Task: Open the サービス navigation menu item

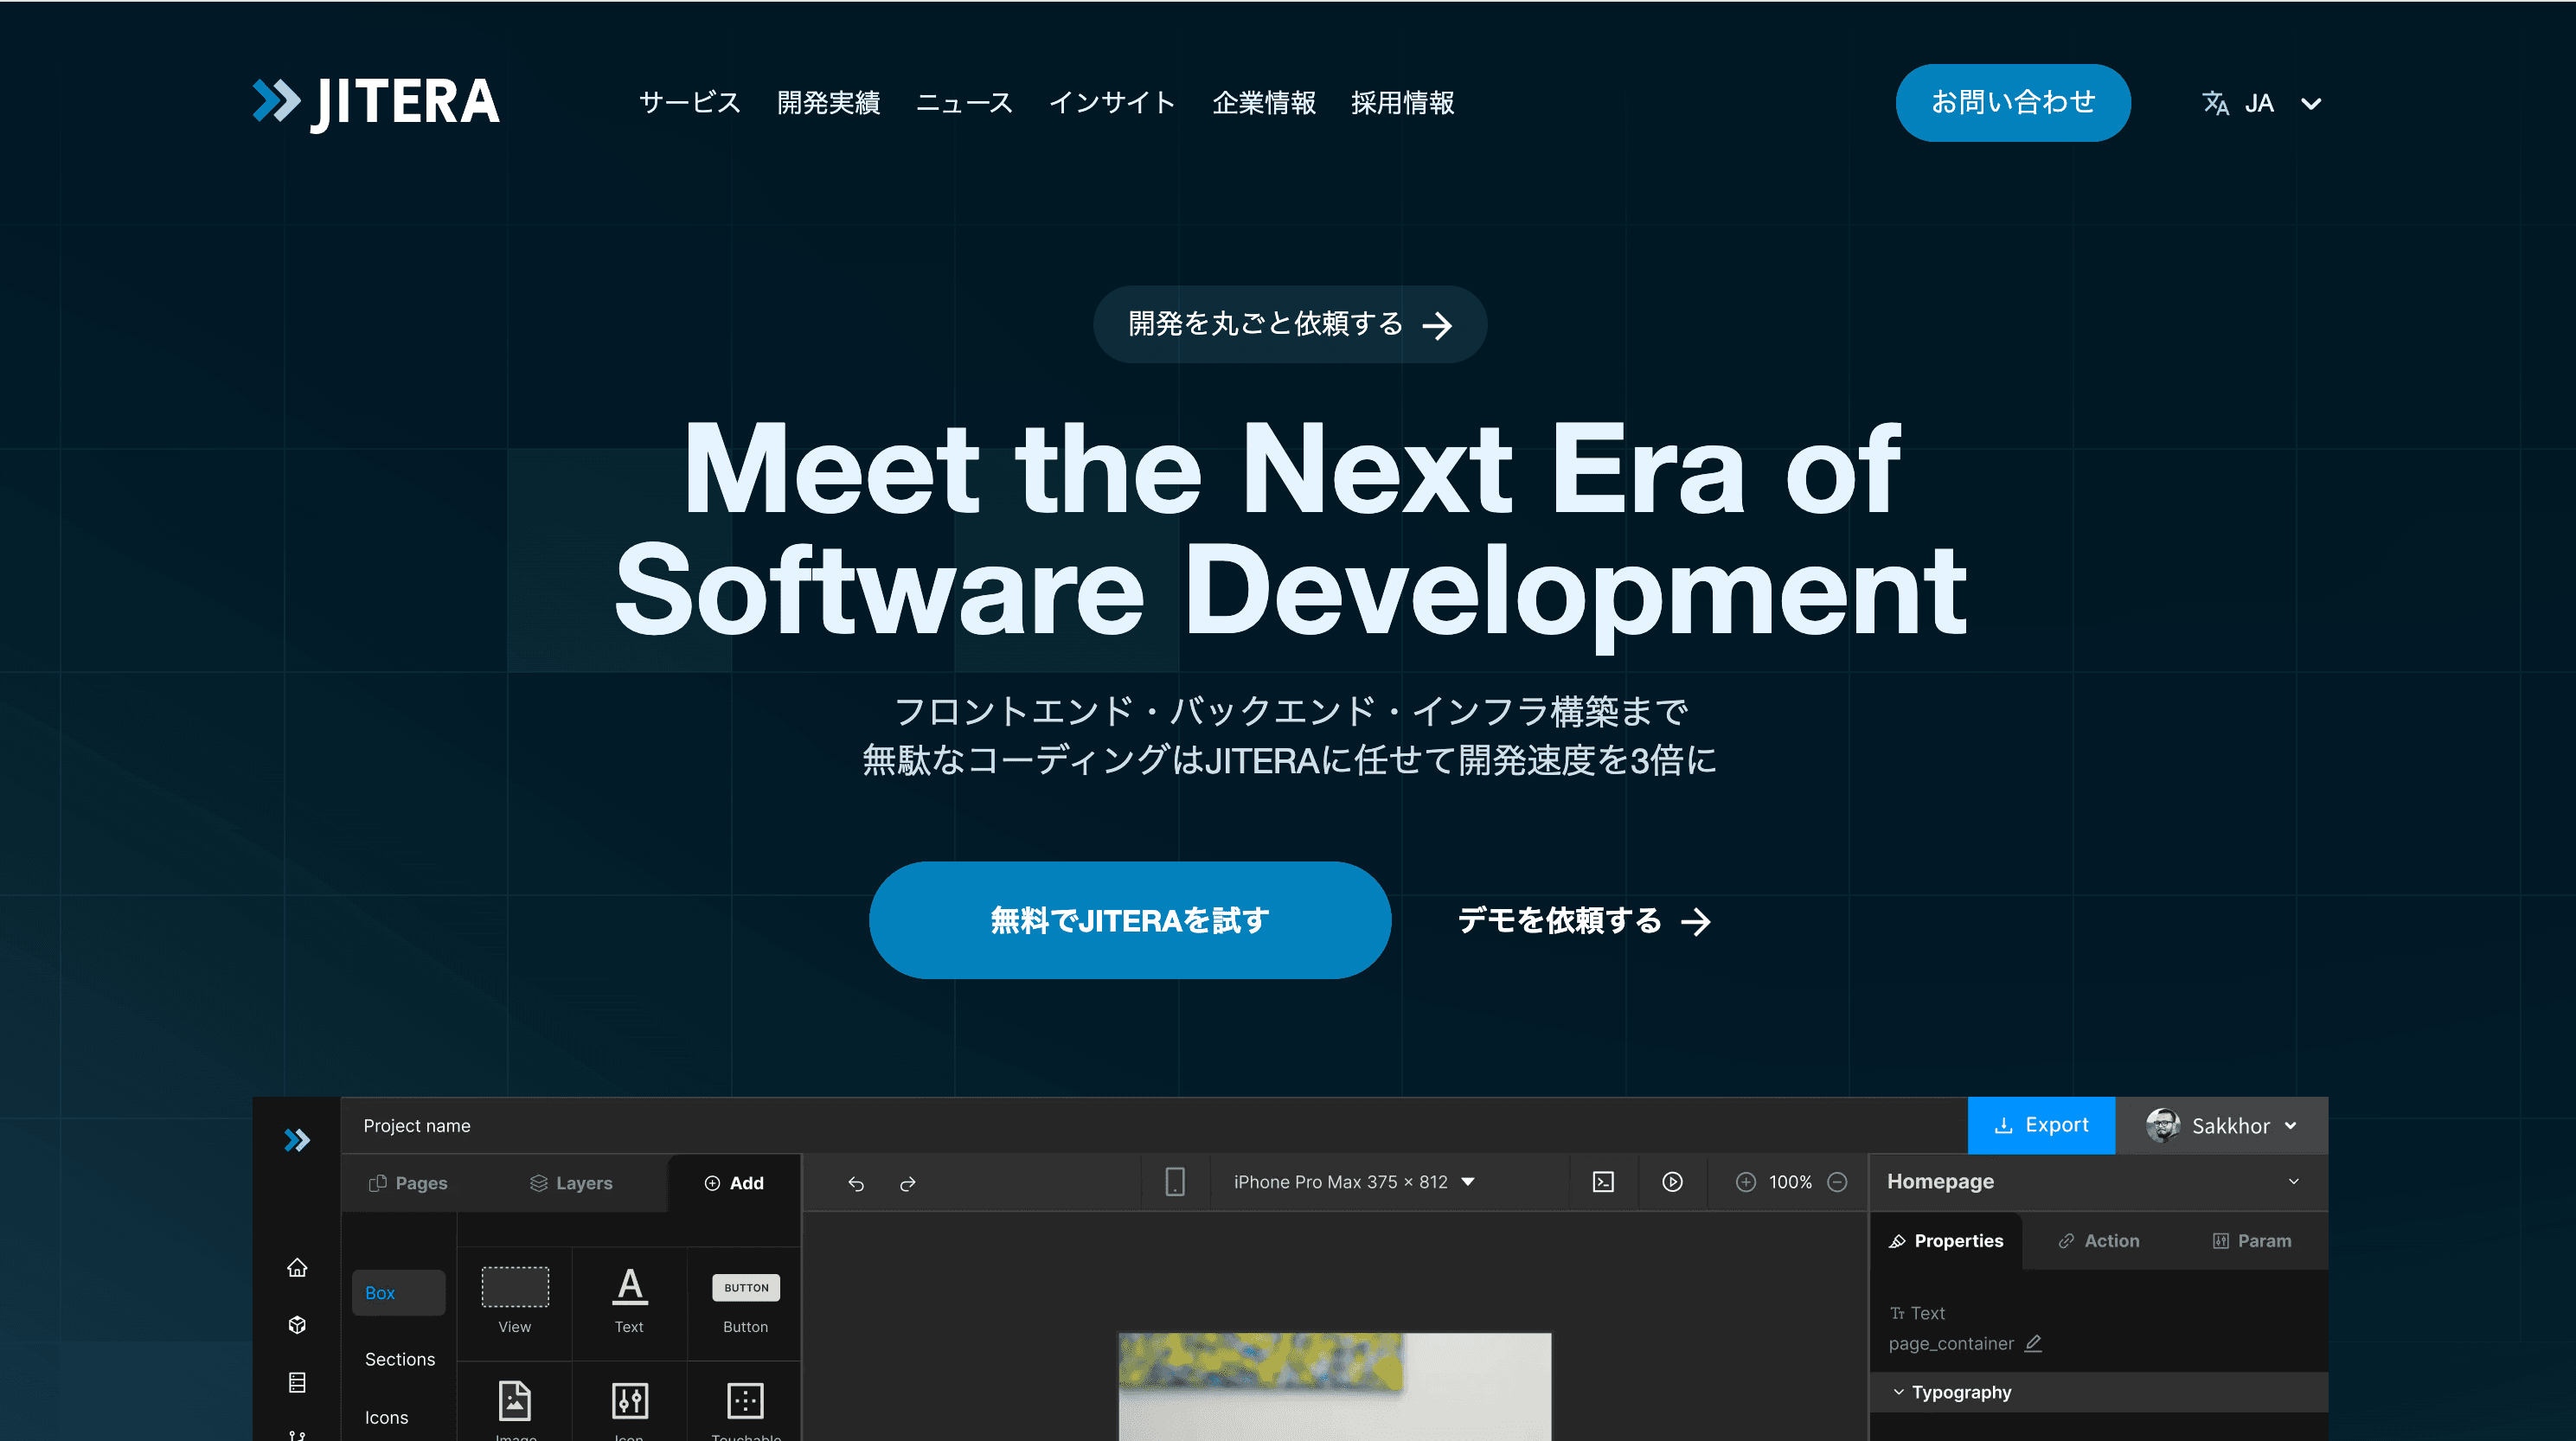Action: [x=689, y=103]
